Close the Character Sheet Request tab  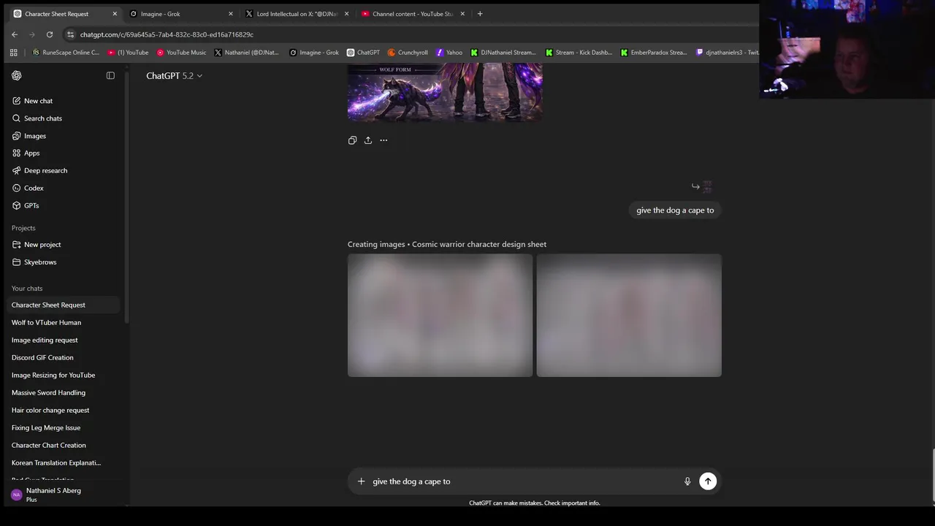(x=115, y=14)
